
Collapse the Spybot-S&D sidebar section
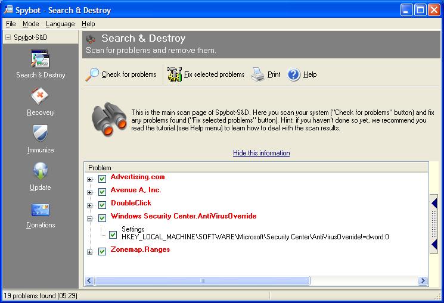click(x=8, y=38)
